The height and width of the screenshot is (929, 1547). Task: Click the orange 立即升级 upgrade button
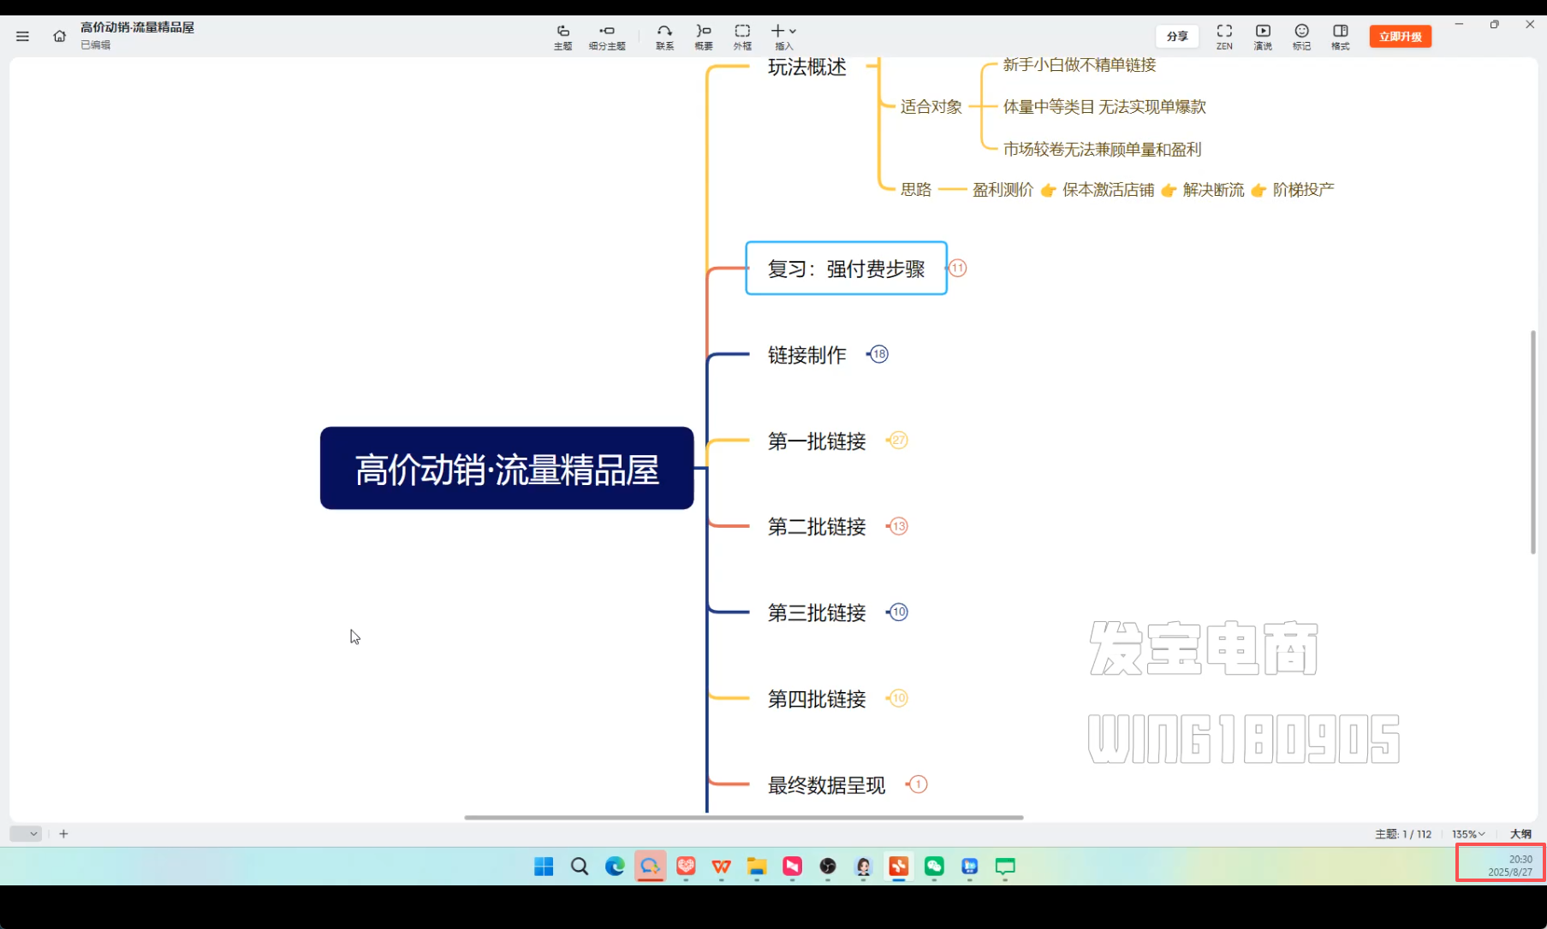1400,36
